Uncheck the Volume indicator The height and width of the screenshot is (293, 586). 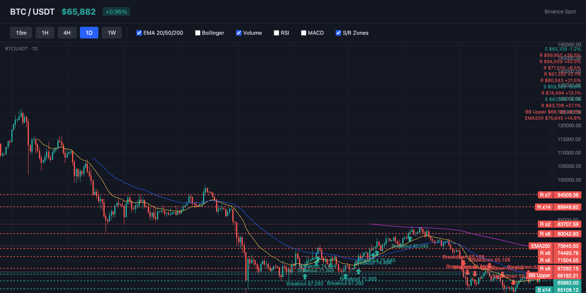click(x=239, y=33)
